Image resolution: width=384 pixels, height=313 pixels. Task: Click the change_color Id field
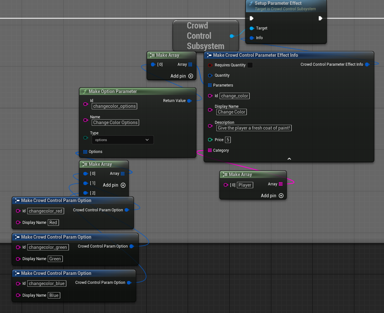coord(235,96)
